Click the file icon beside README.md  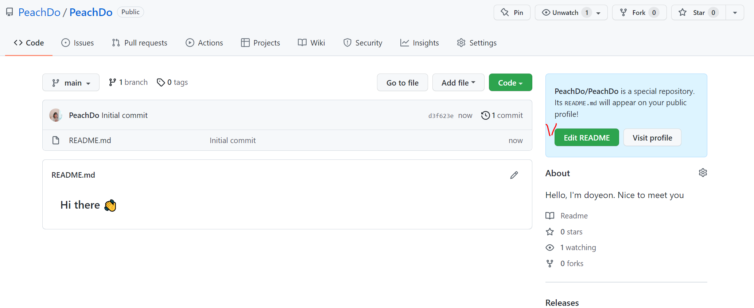(56, 140)
